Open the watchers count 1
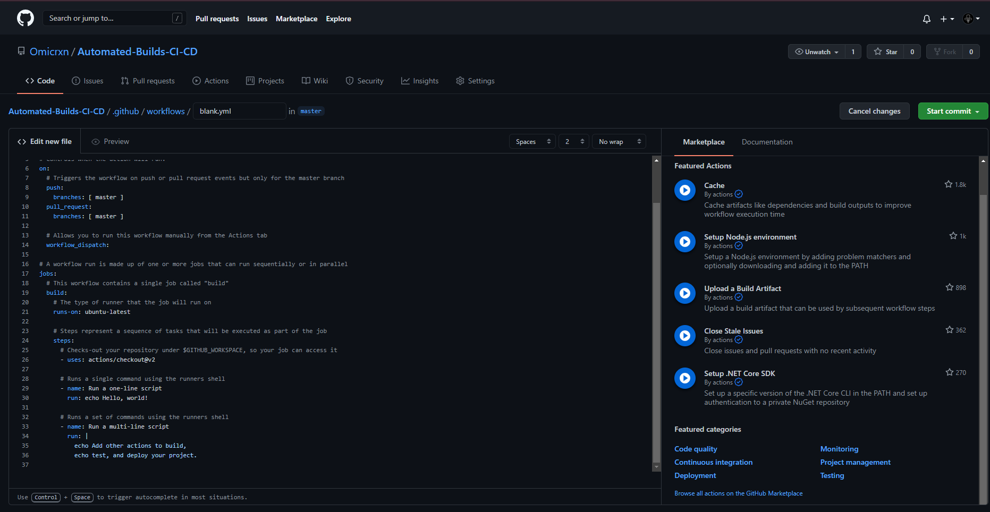Image resolution: width=990 pixels, height=512 pixels. 853,52
